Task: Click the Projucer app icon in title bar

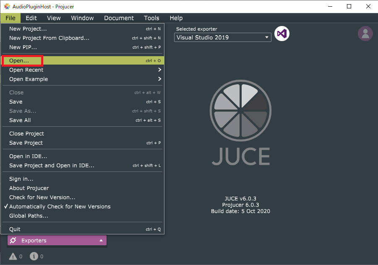Action: 7,7
